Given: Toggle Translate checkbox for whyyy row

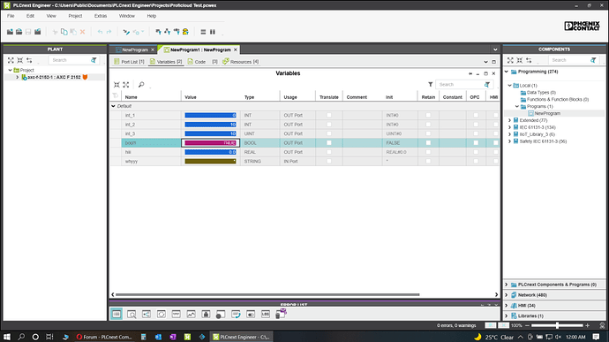Looking at the screenshot, I should click(329, 161).
